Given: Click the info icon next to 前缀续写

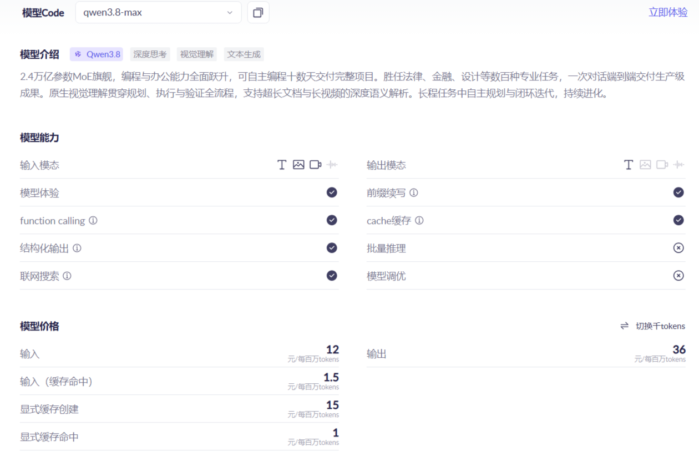Looking at the screenshot, I should pyautogui.click(x=414, y=192).
